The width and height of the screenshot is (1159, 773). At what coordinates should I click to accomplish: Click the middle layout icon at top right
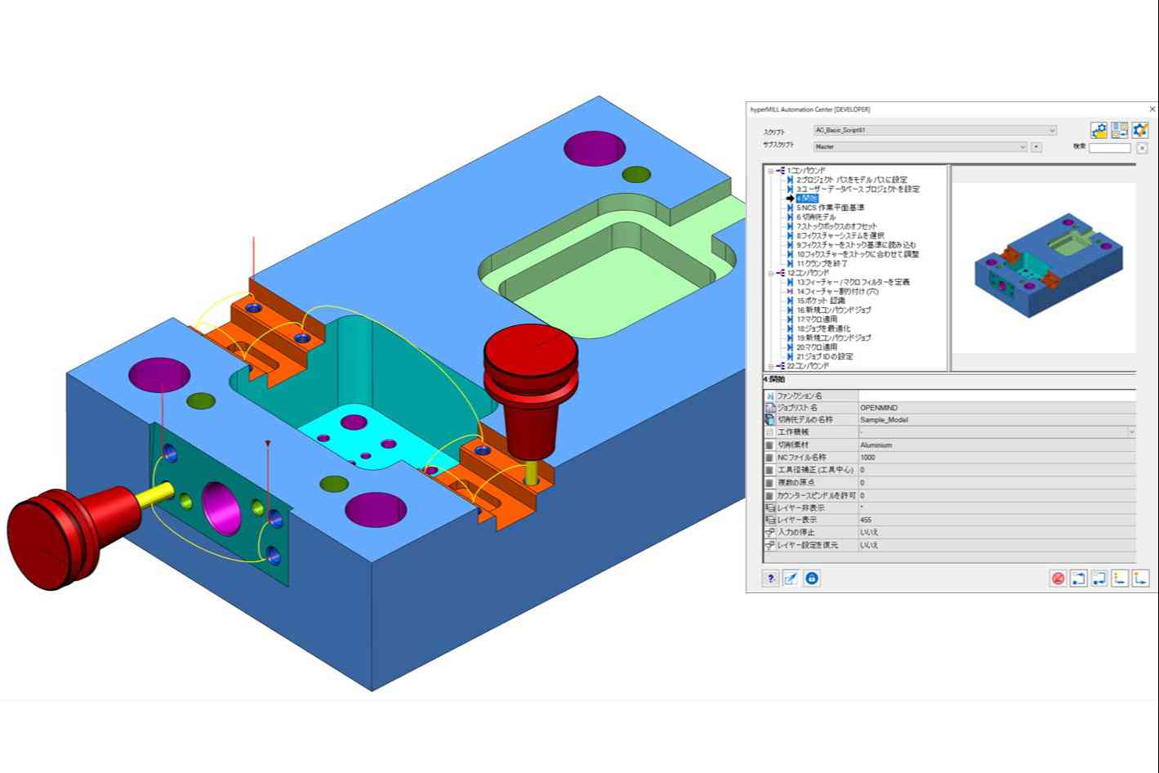pyautogui.click(x=1119, y=131)
